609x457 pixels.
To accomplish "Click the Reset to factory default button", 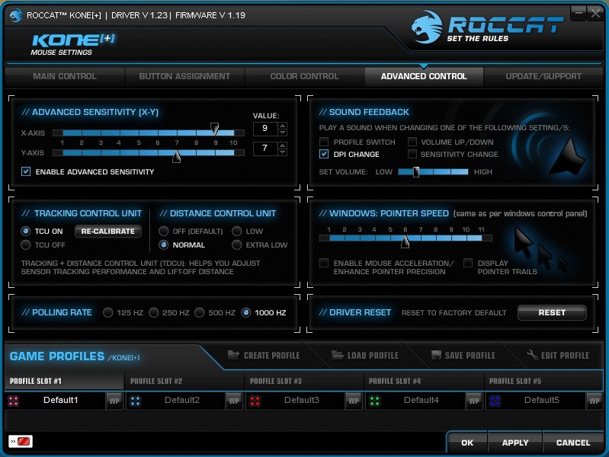I will 552,312.
